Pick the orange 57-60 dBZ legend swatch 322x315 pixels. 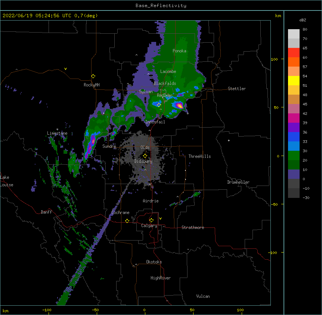(294, 62)
